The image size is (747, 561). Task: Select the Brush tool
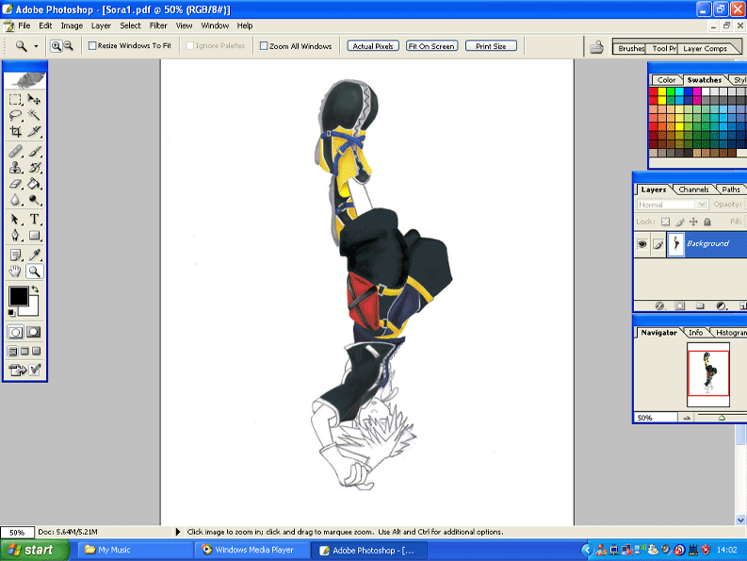pos(34,152)
